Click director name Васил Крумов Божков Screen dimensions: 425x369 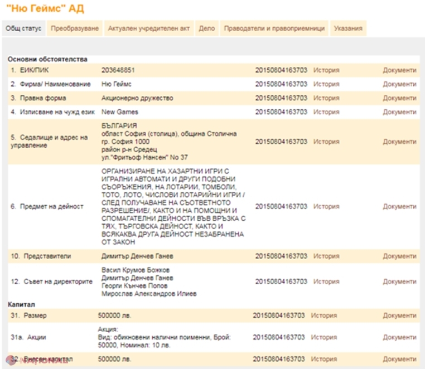136,270
